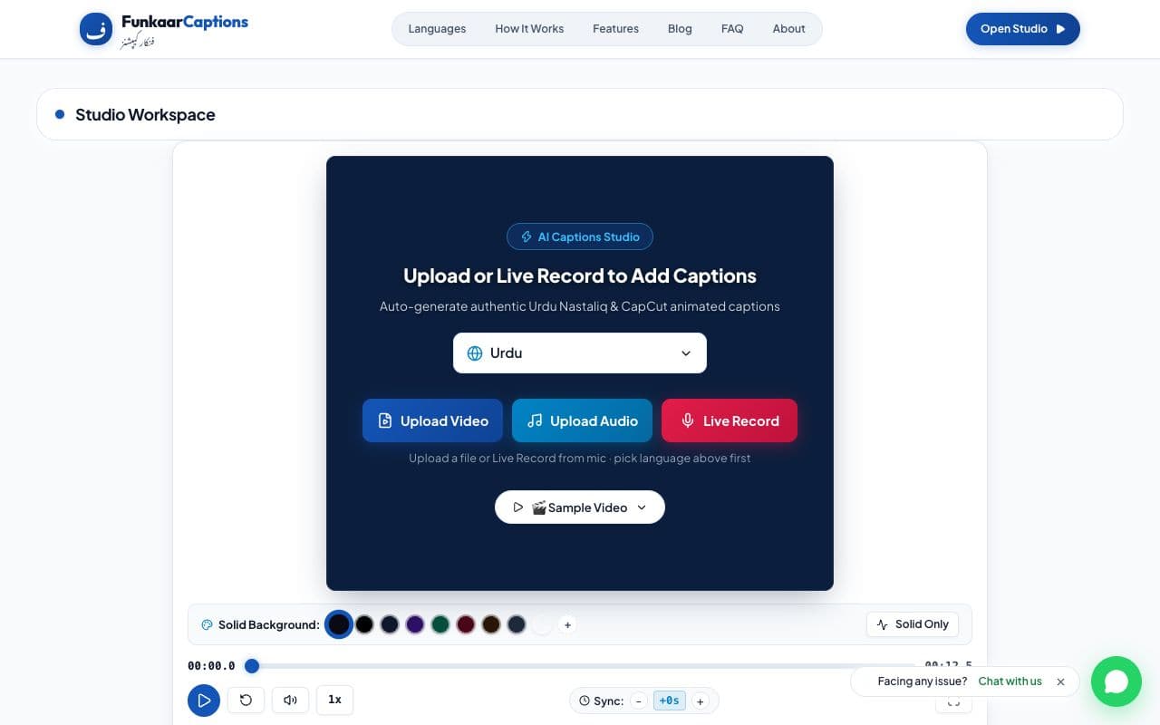This screenshot has height=725, width=1160.
Task: Navigate to the Blog page
Action: 680,29
